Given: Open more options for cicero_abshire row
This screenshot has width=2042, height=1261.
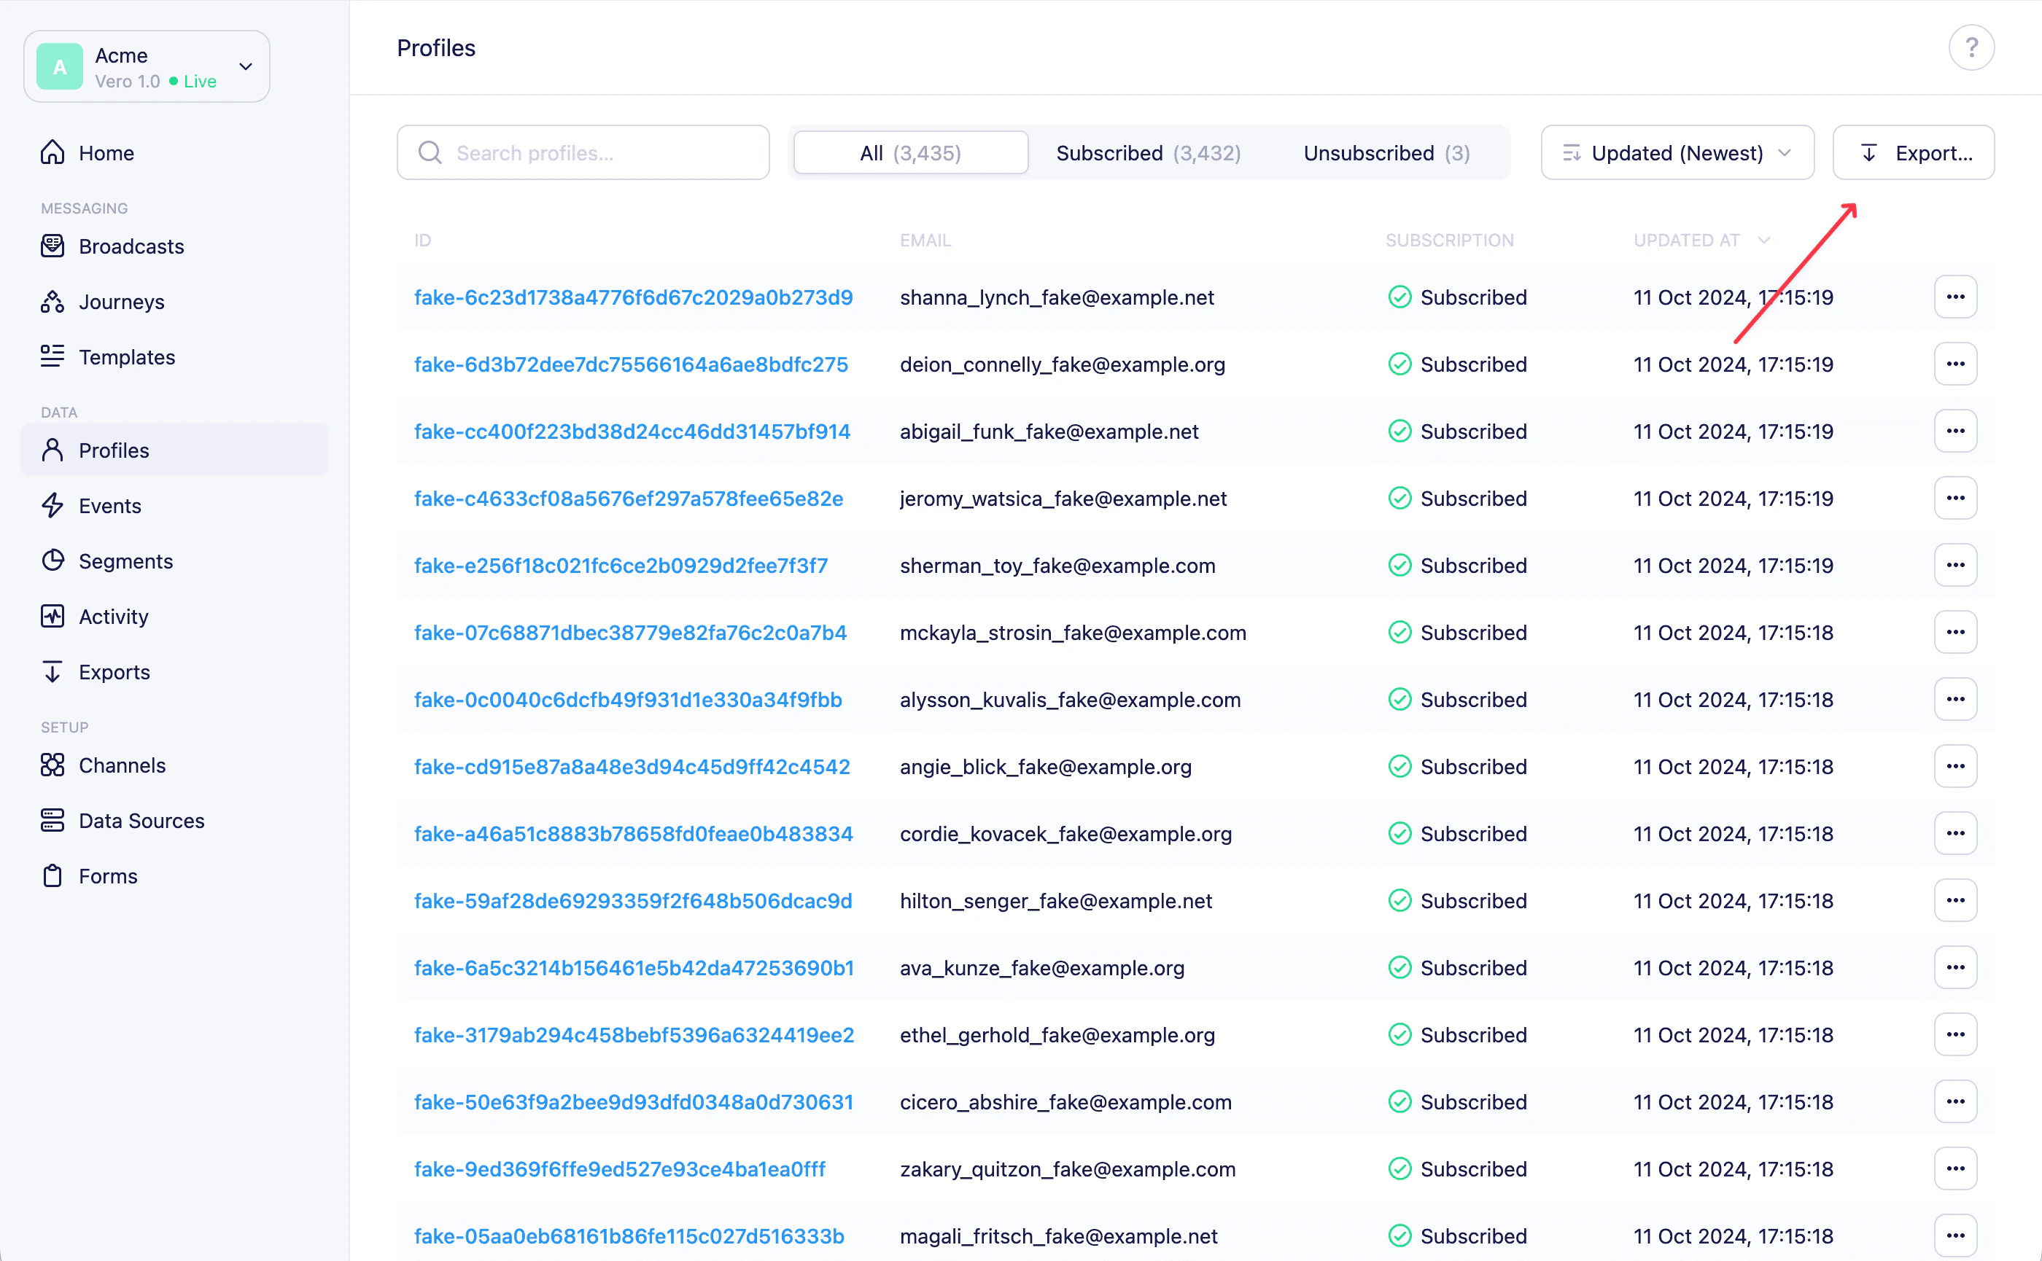Looking at the screenshot, I should tap(1955, 1101).
